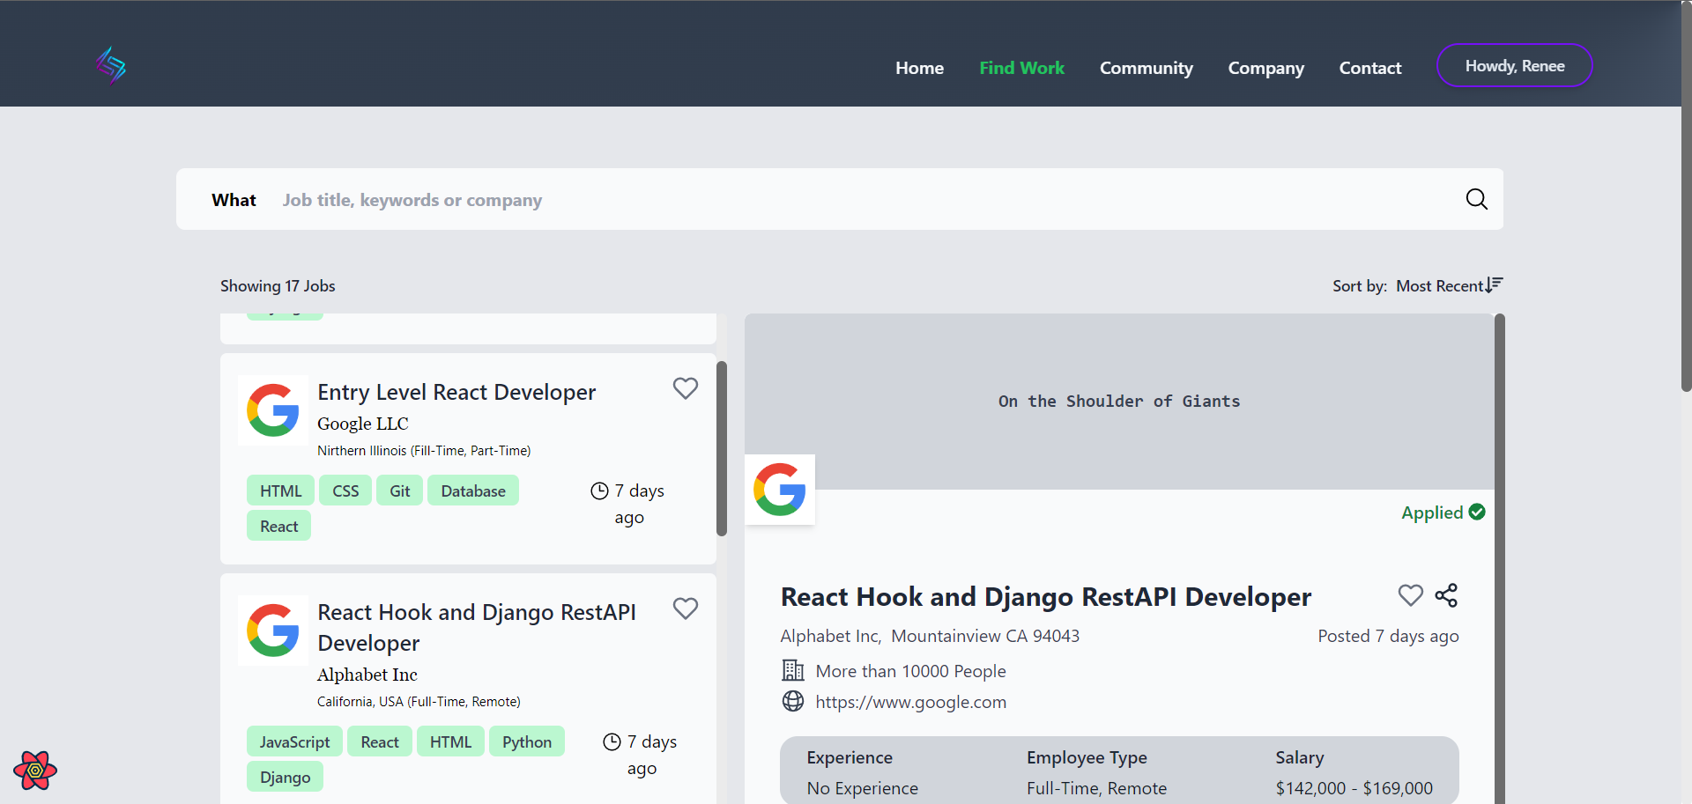Click the clock icon on Entry Level card

click(x=599, y=491)
